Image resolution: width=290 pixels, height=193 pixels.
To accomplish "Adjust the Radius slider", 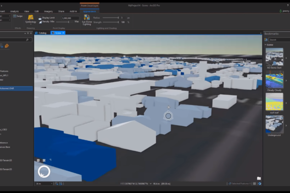I will tap(111, 18).
